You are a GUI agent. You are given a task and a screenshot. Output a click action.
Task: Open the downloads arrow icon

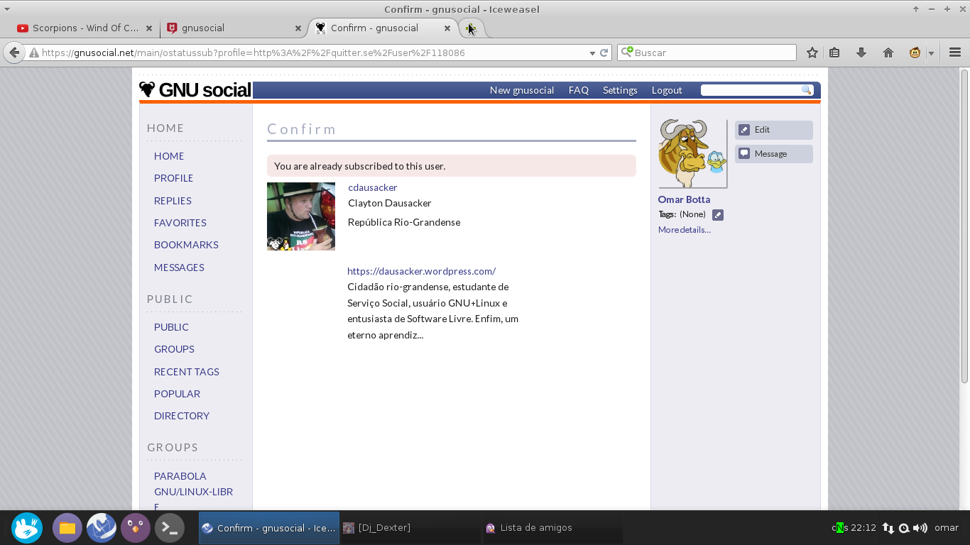tap(861, 53)
